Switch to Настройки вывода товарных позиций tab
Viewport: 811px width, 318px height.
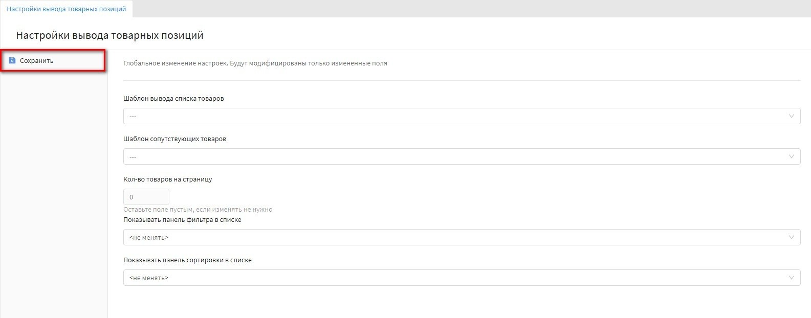[67, 9]
